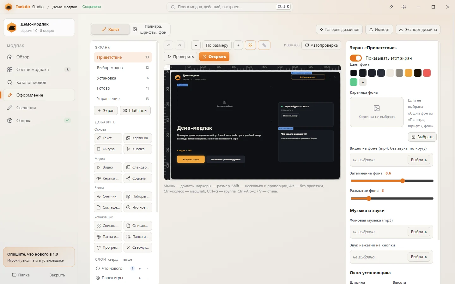Open the Шаблоны templates list
Screen dimensions: 455x284
coord(135,111)
